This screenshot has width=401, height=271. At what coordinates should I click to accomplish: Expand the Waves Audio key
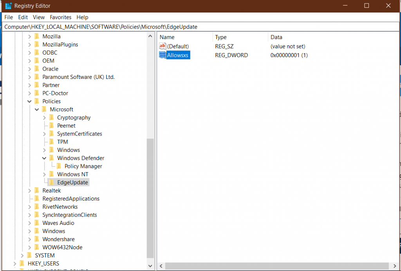(x=29, y=223)
